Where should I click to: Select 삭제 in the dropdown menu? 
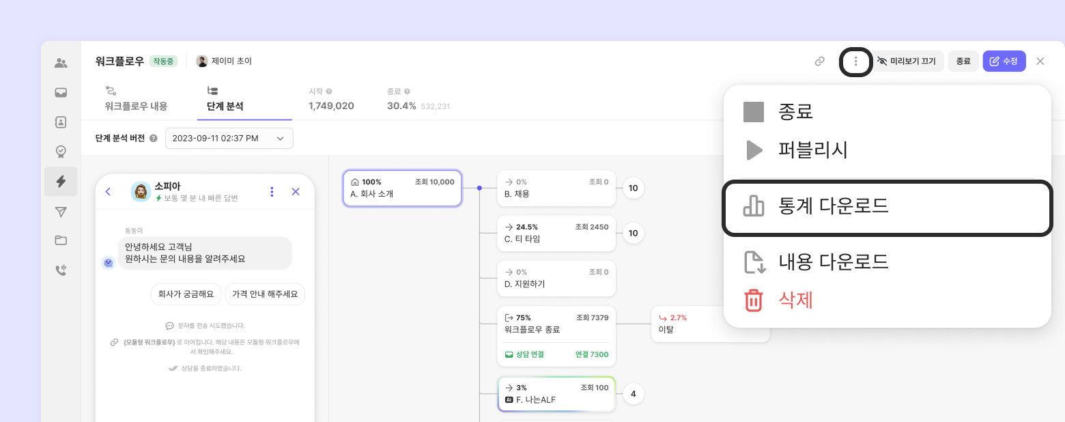click(795, 300)
